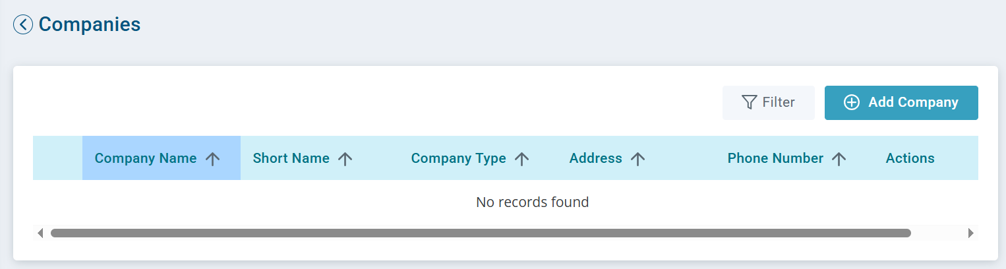Viewport: 1006px width, 269px height.
Task: Select the Short Name column header text
Action: pyautogui.click(x=291, y=158)
